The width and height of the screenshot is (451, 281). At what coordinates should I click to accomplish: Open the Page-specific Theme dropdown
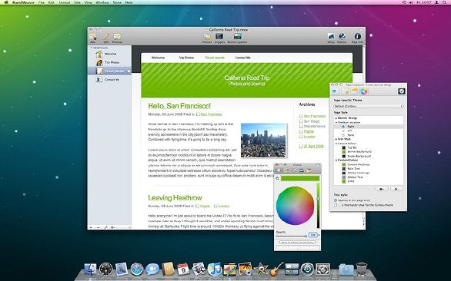click(x=369, y=106)
